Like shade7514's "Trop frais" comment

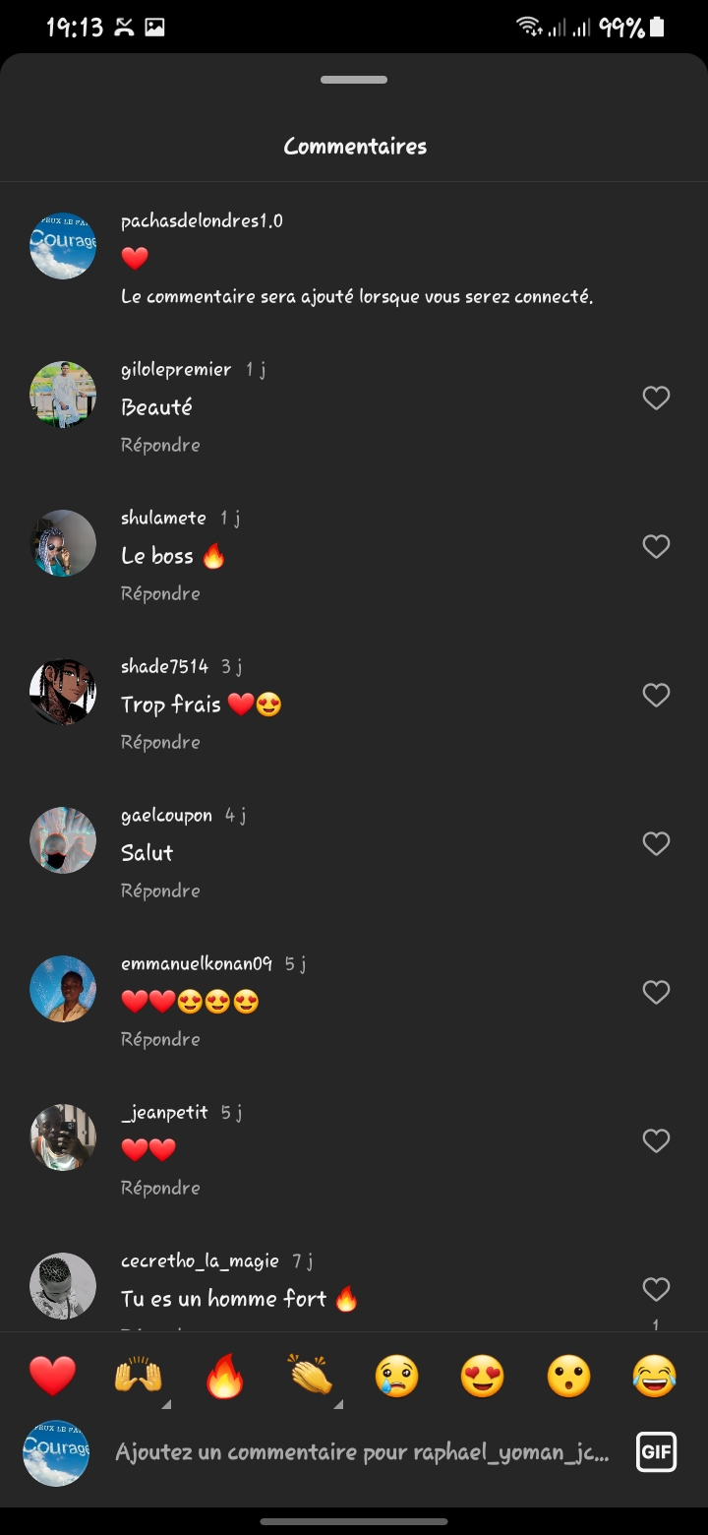(656, 695)
